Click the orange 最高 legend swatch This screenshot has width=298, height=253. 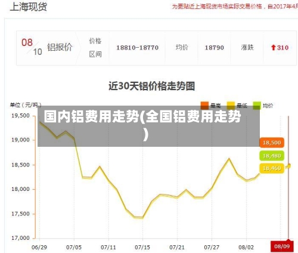pyautogui.click(x=204, y=106)
